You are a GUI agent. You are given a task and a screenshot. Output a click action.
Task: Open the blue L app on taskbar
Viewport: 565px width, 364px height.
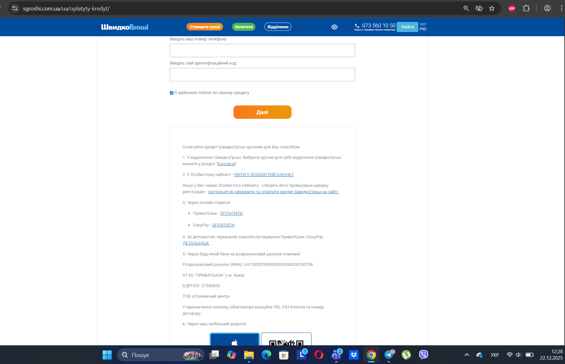click(301, 355)
